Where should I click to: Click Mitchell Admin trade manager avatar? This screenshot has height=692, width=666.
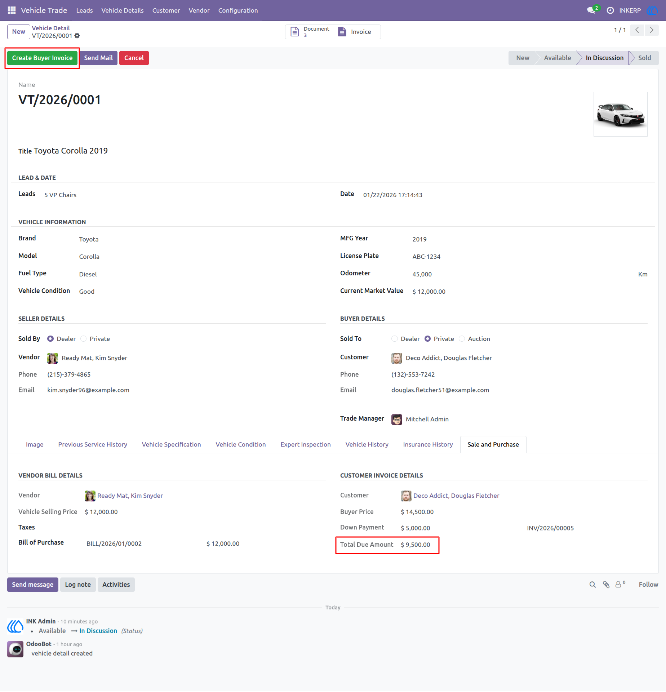coord(397,419)
